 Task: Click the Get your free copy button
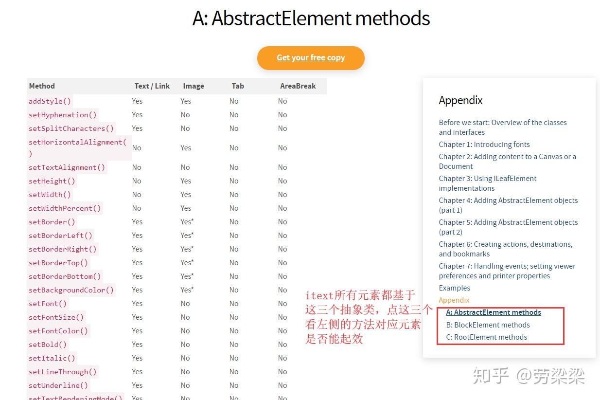311,57
